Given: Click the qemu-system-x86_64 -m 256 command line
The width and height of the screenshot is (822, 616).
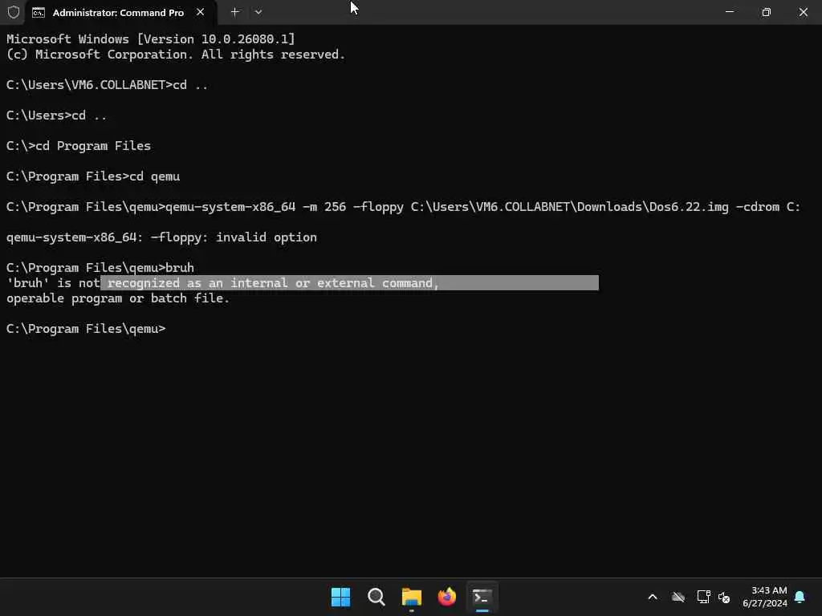Looking at the screenshot, I should click(x=403, y=207).
